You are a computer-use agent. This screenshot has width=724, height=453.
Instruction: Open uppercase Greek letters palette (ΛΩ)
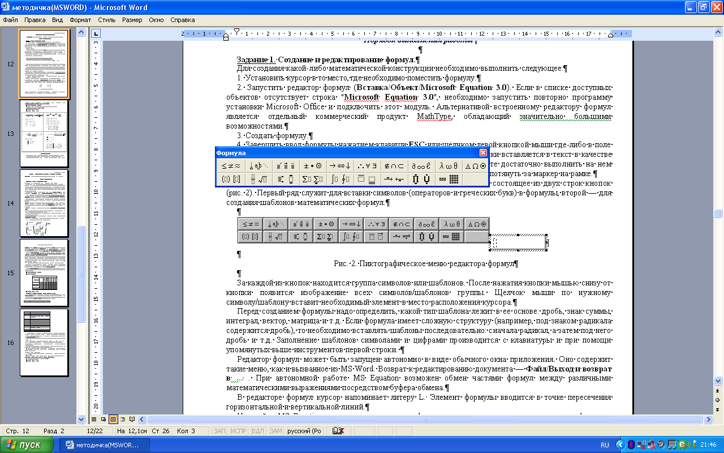(x=476, y=166)
